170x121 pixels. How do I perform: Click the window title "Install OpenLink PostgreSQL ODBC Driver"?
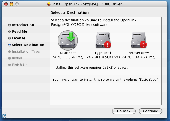click(x=87, y=4)
